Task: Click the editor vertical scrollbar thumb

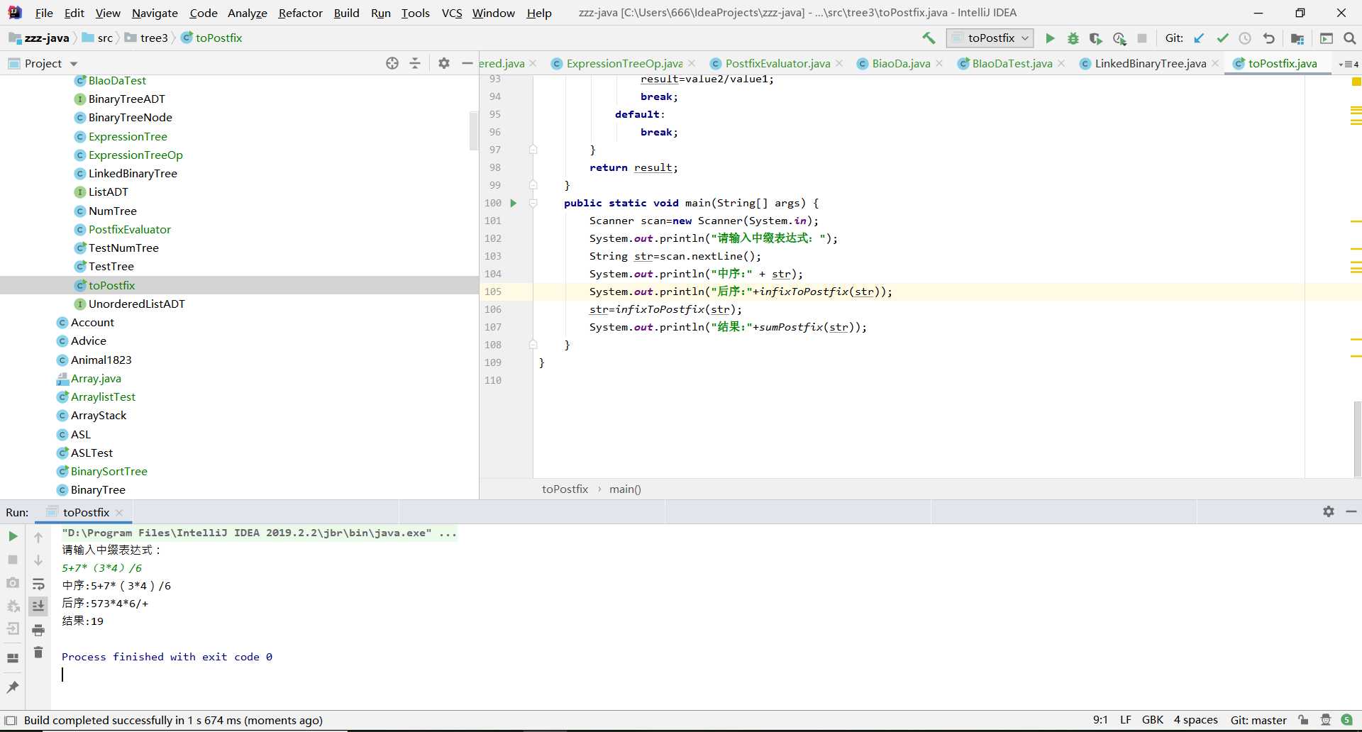Action: [x=1357, y=438]
